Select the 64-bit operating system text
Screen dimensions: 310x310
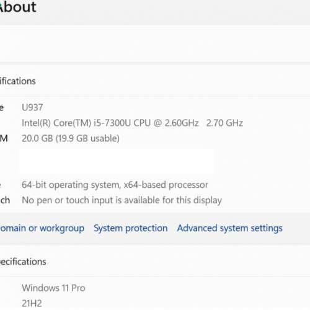pos(115,185)
